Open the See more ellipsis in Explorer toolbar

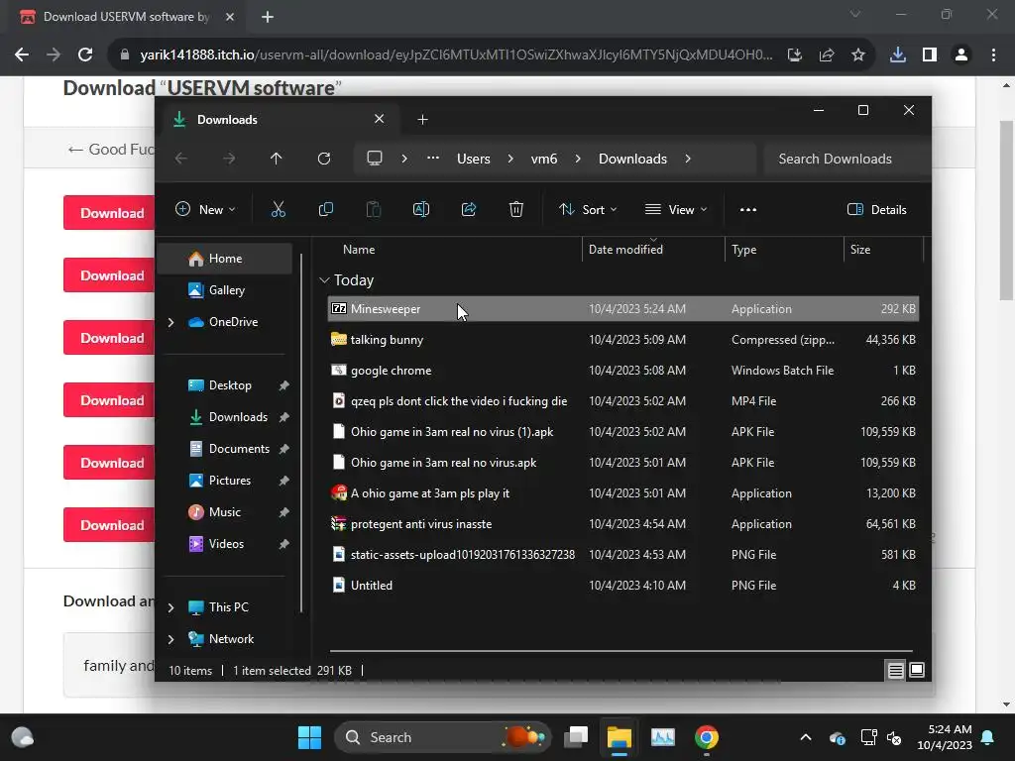(748, 210)
